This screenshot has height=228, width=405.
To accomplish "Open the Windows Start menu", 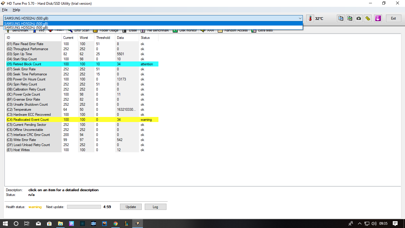I will [x=5, y=224].
